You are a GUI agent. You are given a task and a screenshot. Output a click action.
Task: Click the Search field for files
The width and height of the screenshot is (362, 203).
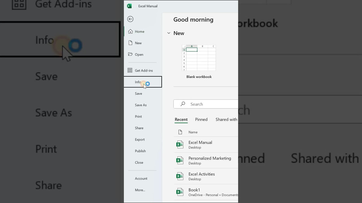(206, 104)
